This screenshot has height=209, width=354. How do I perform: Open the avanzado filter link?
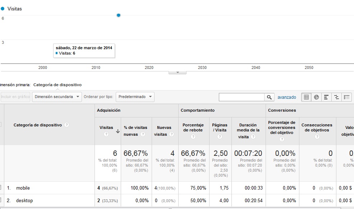tap(286, 97)
